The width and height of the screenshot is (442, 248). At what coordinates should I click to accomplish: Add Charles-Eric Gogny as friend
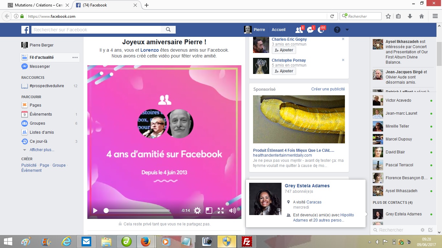tap(284, 50)
